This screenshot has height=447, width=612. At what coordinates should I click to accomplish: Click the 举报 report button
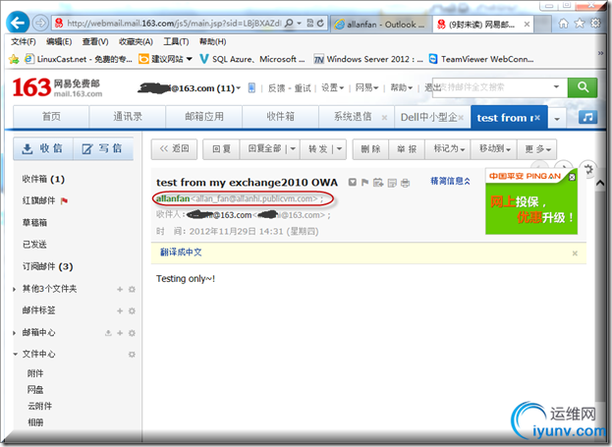(407, 148)
